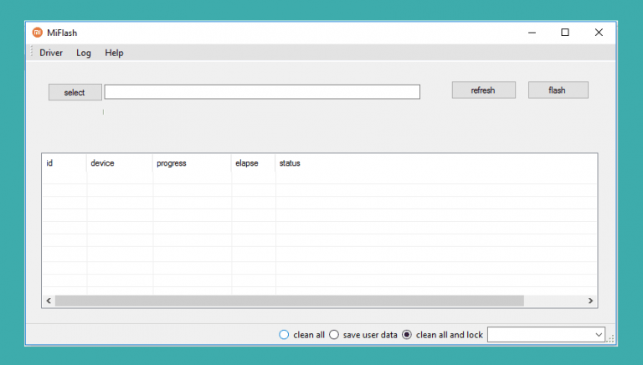Focus the firmware path input field
Screen dimensions: 643x365
pos(262,92)
